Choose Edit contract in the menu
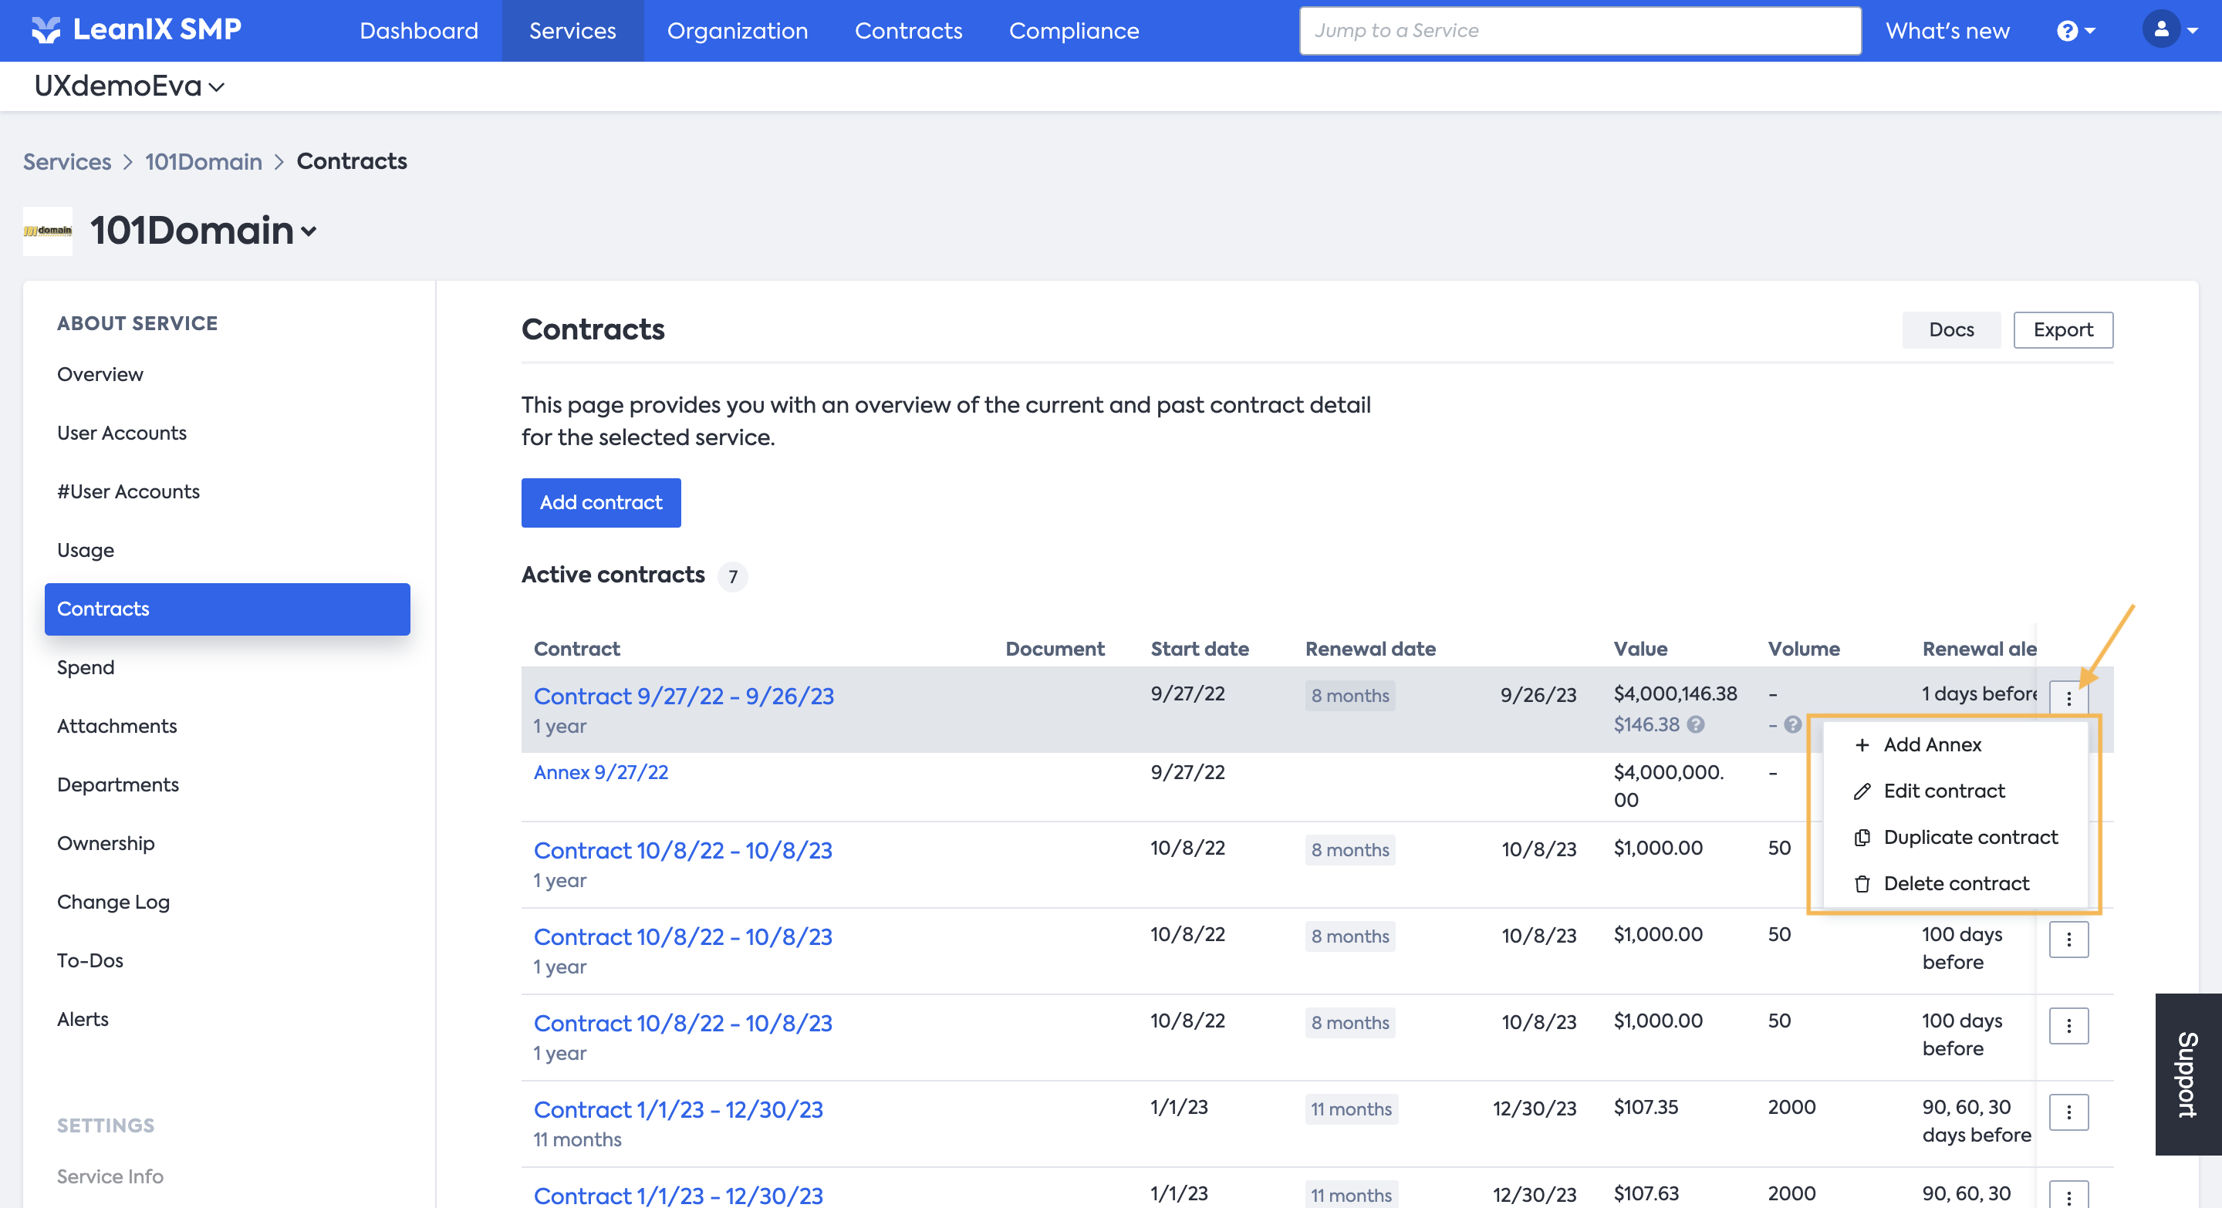 point(1943,791)
